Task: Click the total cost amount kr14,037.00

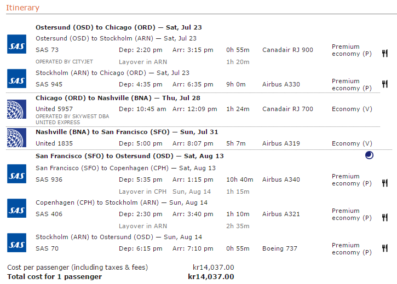Action: point(211,276)
